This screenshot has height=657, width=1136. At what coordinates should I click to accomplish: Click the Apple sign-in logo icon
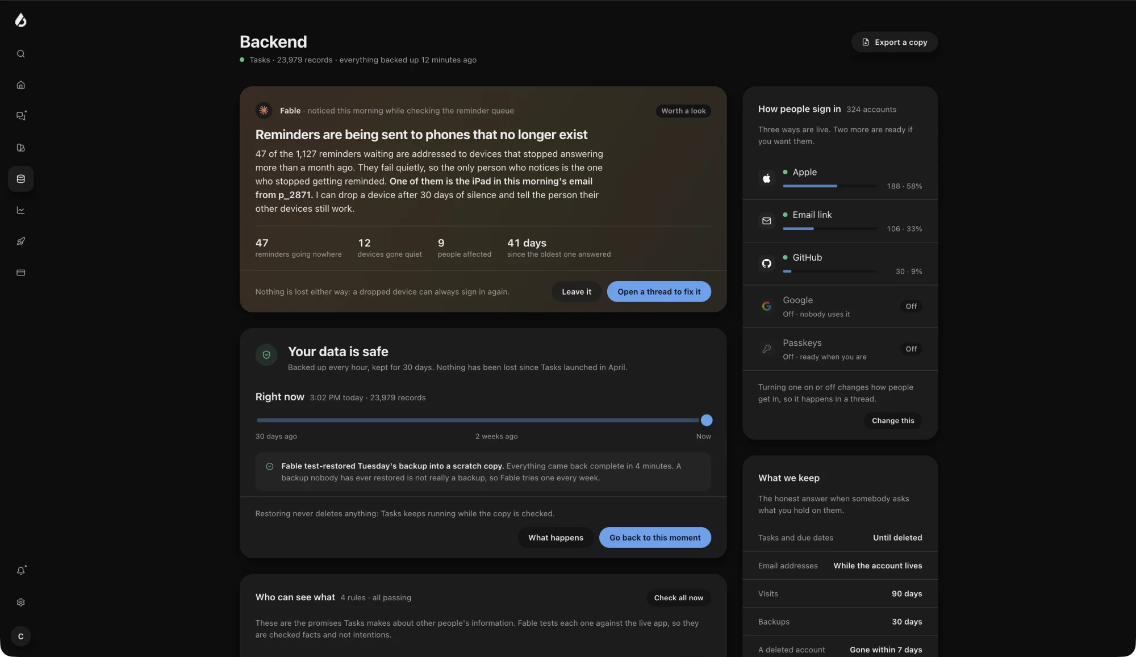766,178
